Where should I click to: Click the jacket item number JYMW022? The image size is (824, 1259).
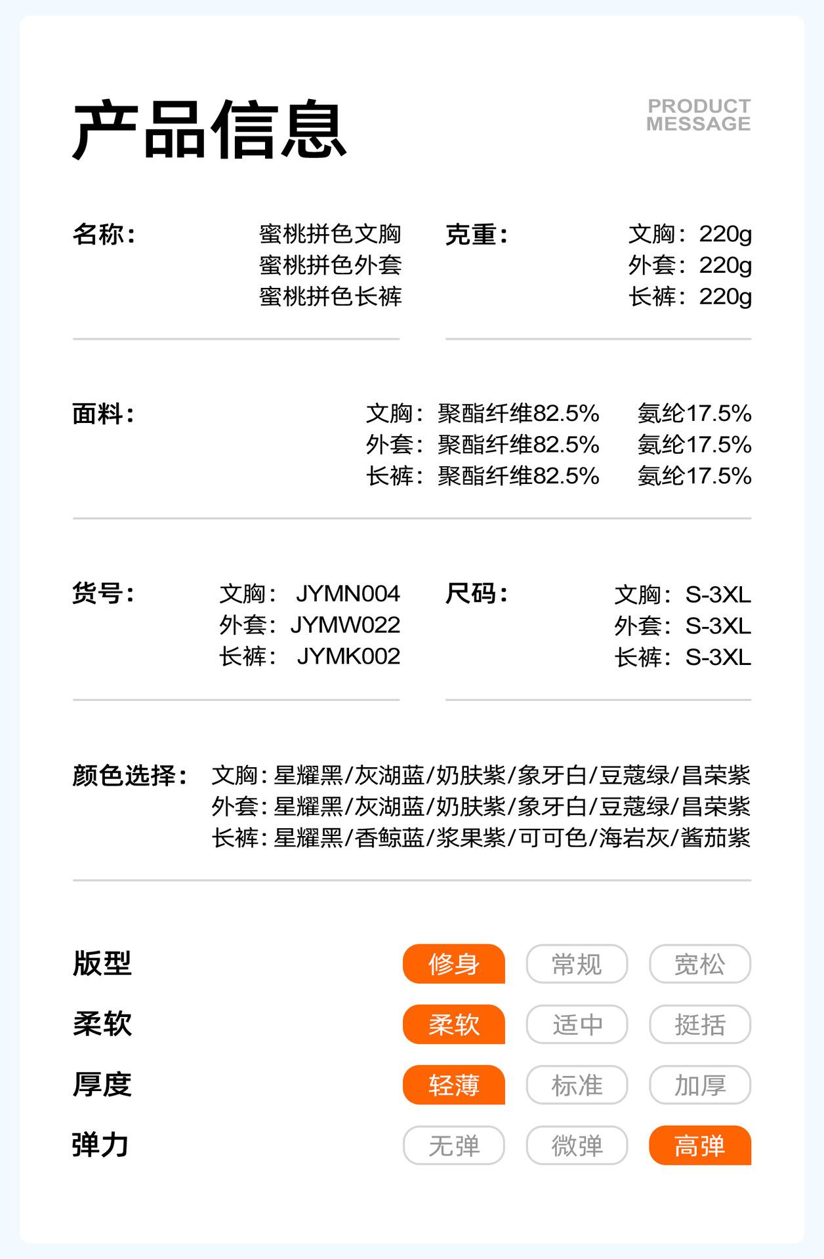345,625
